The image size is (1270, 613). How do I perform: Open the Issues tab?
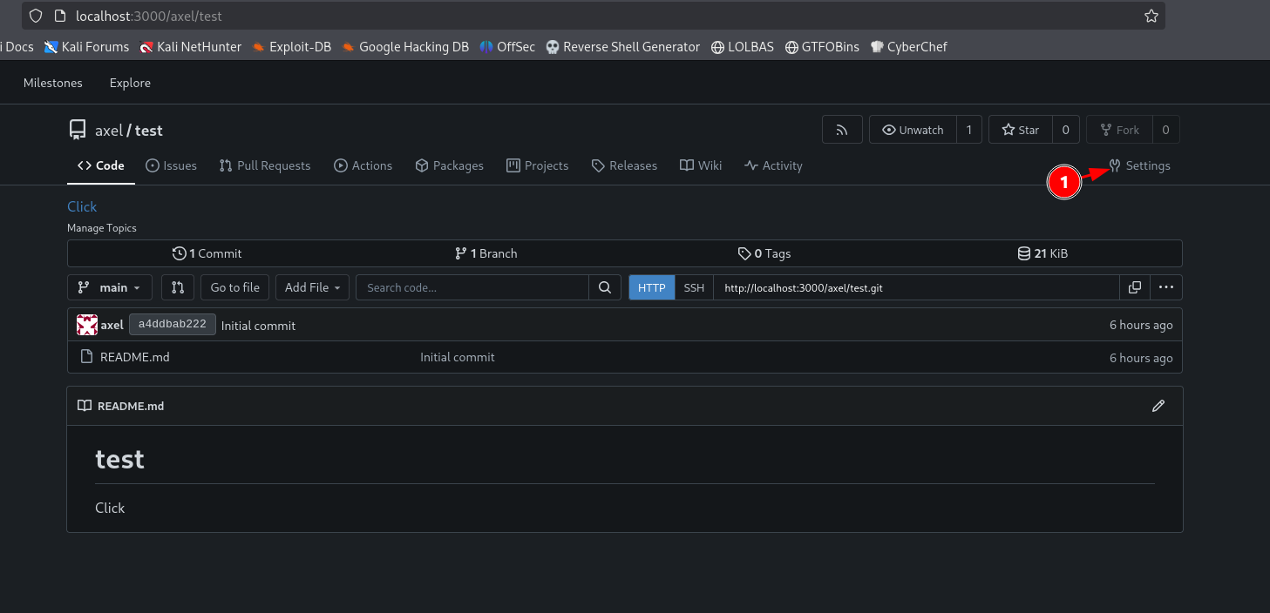pos(171,165)
